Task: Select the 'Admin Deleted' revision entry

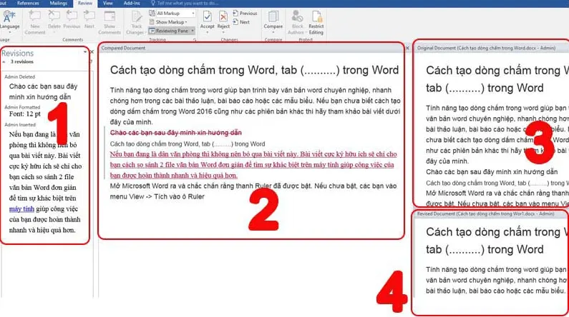Action: [20, 76]
